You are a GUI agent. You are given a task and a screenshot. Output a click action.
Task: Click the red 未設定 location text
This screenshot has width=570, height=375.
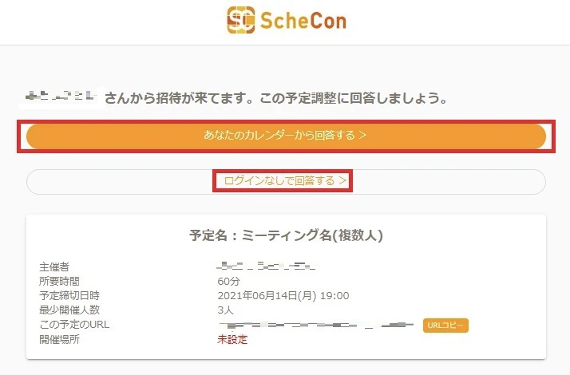click(233, 340)
